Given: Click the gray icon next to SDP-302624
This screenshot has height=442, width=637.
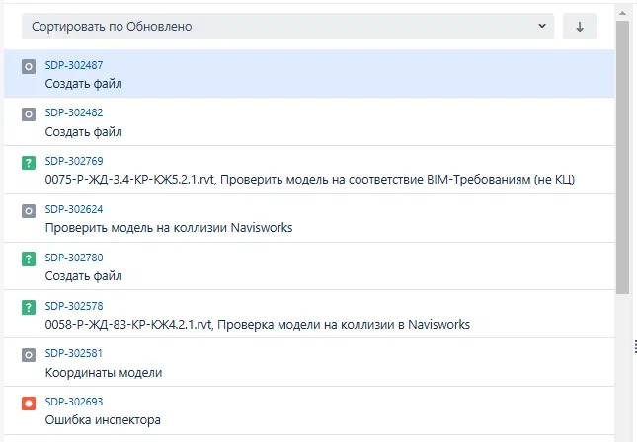Looking at the screenshot, I should pyautogui.click(x=29, y=211).
